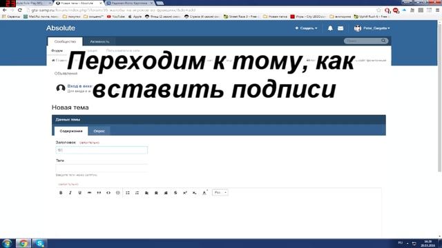This screenshot has width=442, height=248.
Task: Toggle italic formatting in the editor
Action: (x=70, y=193)
